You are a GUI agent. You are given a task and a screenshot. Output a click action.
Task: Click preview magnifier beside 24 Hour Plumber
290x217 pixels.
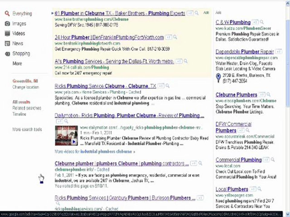[175, 37]
